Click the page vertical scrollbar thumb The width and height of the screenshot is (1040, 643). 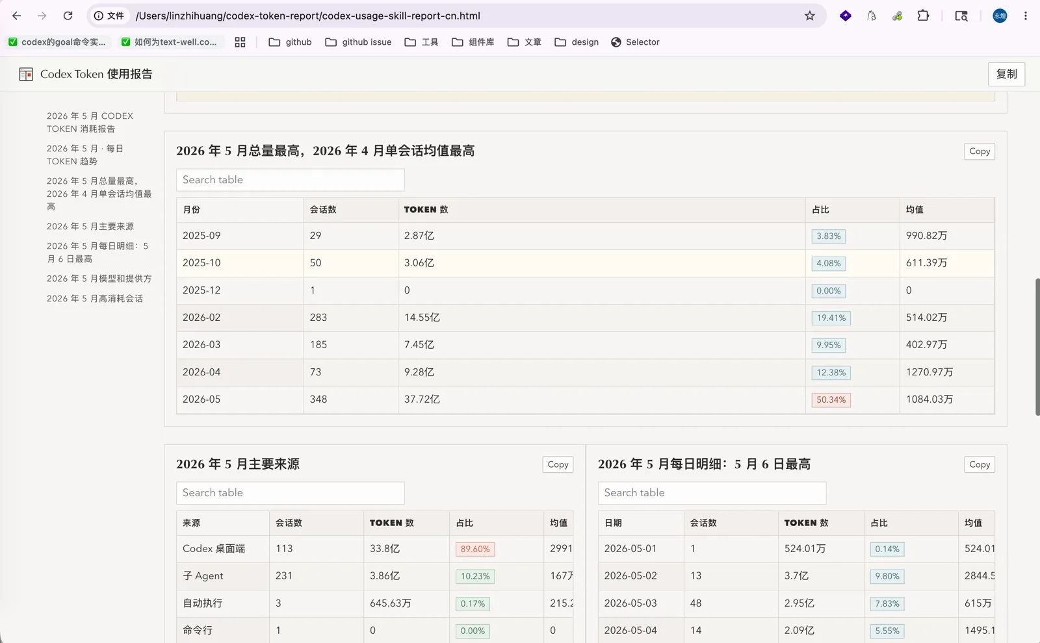pos(1037,347)
